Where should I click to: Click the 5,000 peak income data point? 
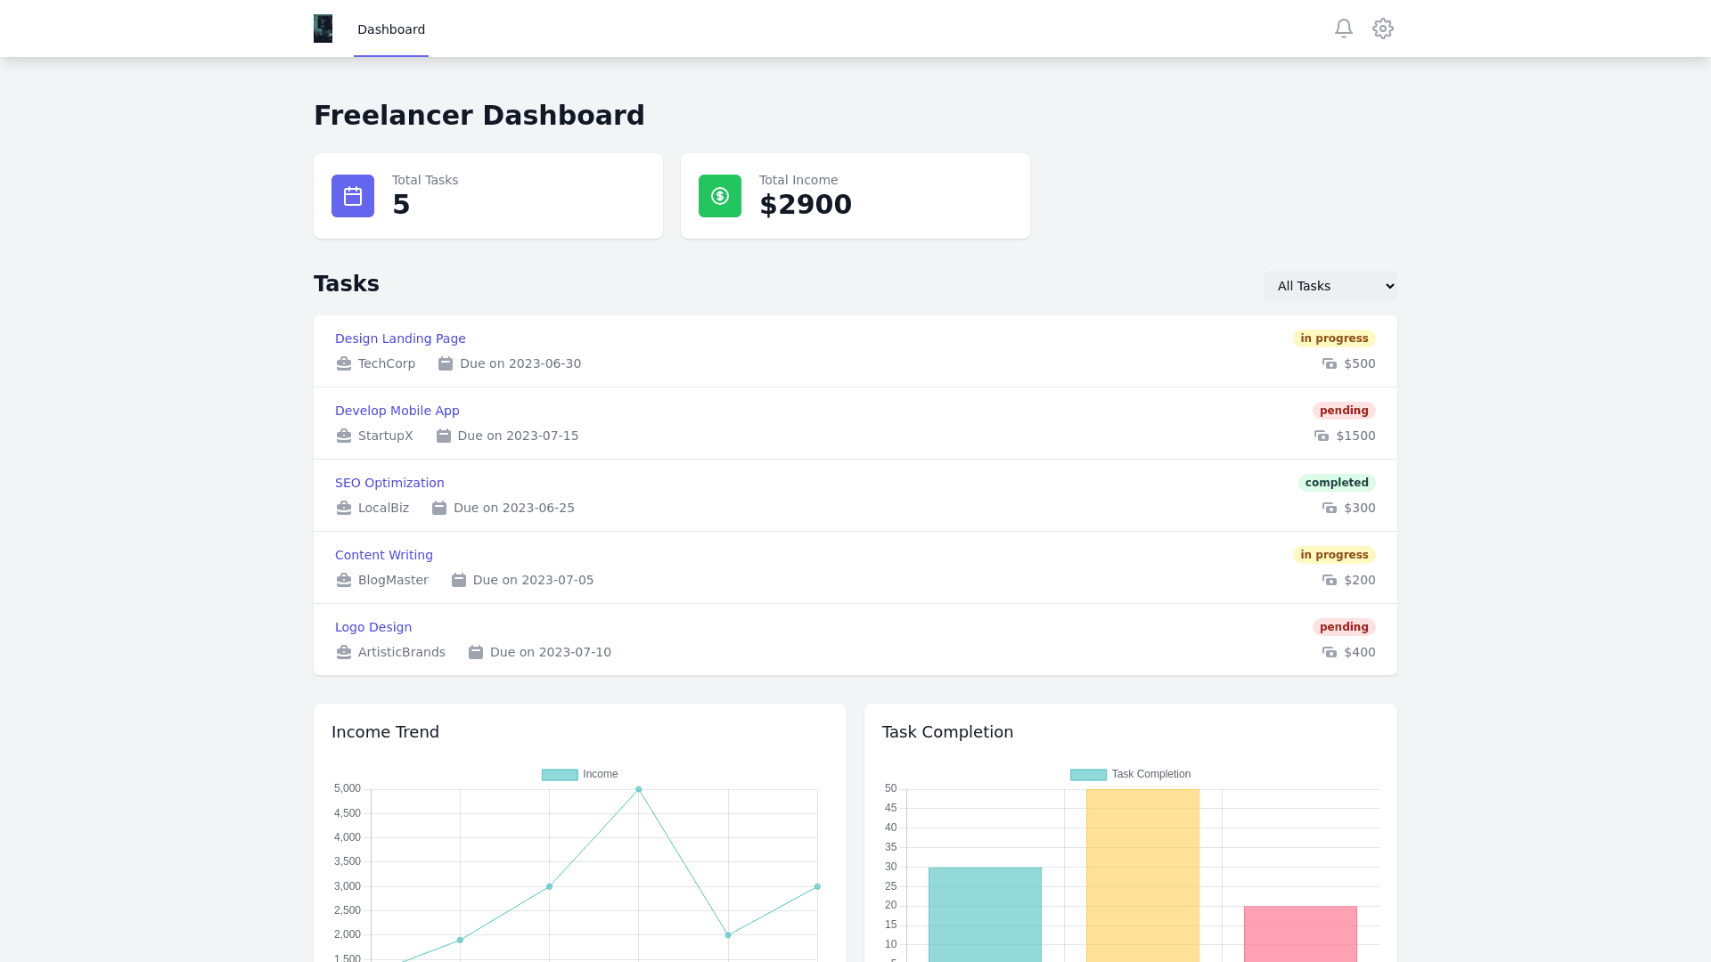tap(639, 789)
